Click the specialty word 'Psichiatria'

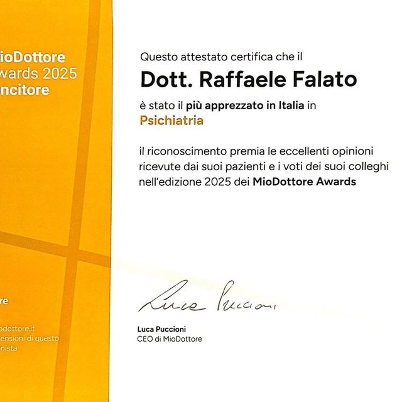coord(171,121)
